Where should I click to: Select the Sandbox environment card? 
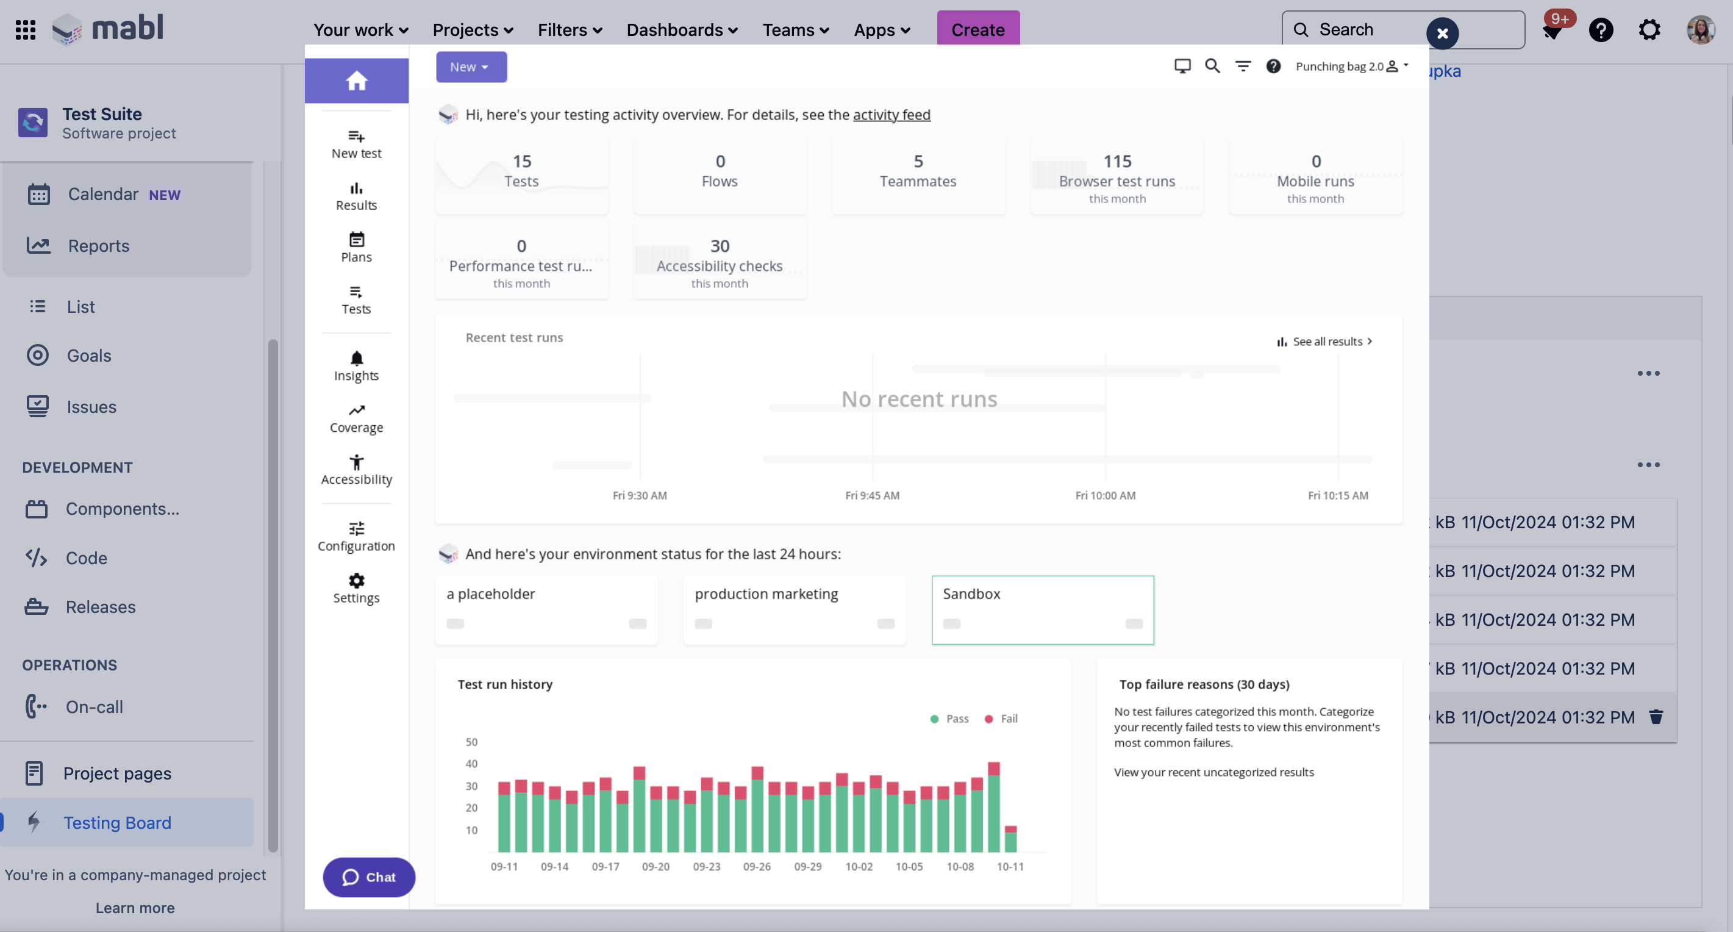pos(1043,610)
